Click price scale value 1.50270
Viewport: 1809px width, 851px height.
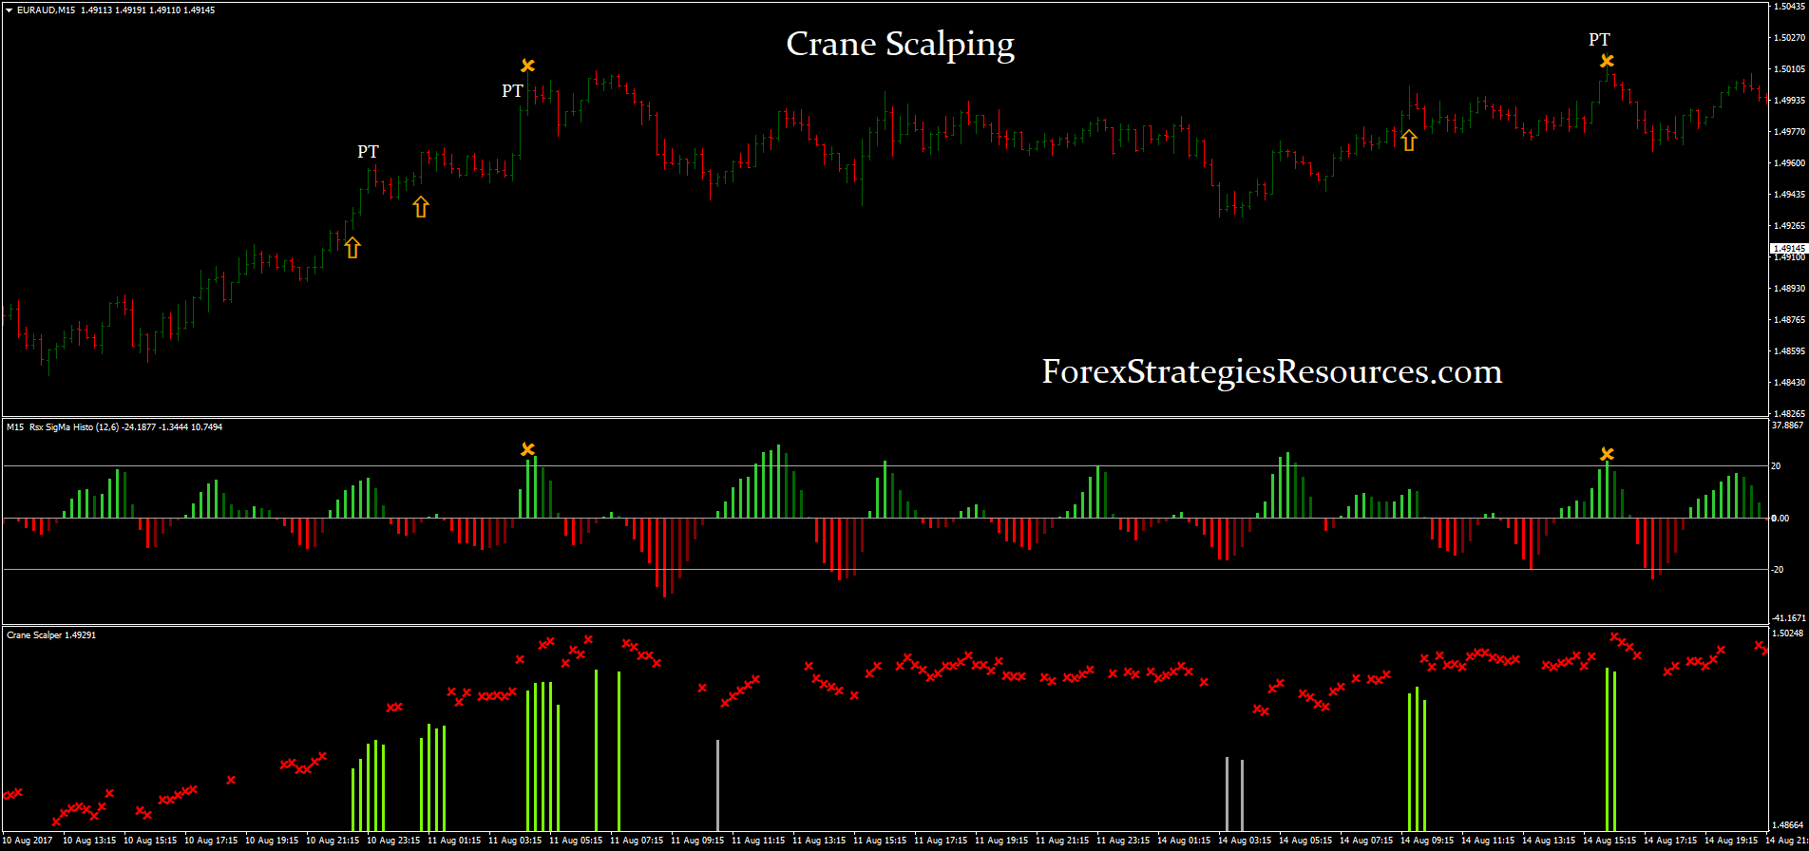pyautogui.click(x=1789, y=38)
